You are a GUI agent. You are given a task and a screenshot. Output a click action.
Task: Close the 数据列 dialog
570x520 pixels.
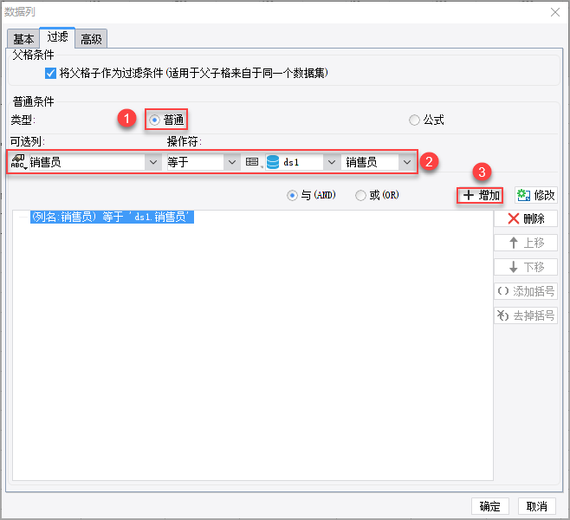click(x=554, y=12)
